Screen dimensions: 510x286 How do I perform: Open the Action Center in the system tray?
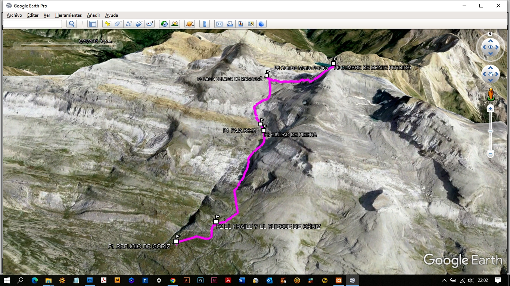(x=498, y=280)
